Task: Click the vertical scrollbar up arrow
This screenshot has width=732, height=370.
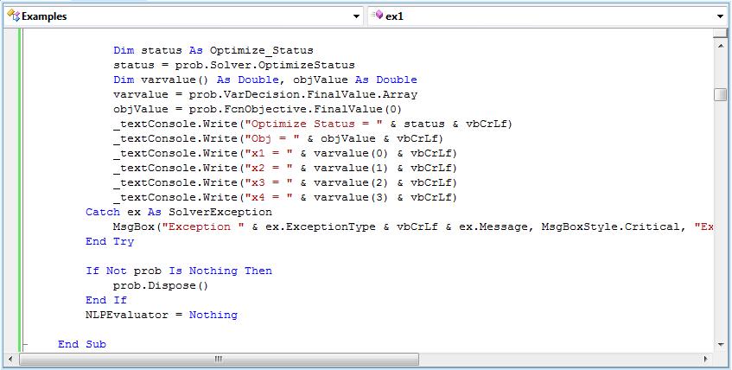Action: click(x=721, y=45)
